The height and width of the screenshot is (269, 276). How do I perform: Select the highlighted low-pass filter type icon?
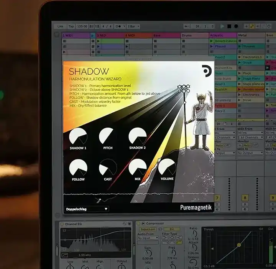point(179,242)
